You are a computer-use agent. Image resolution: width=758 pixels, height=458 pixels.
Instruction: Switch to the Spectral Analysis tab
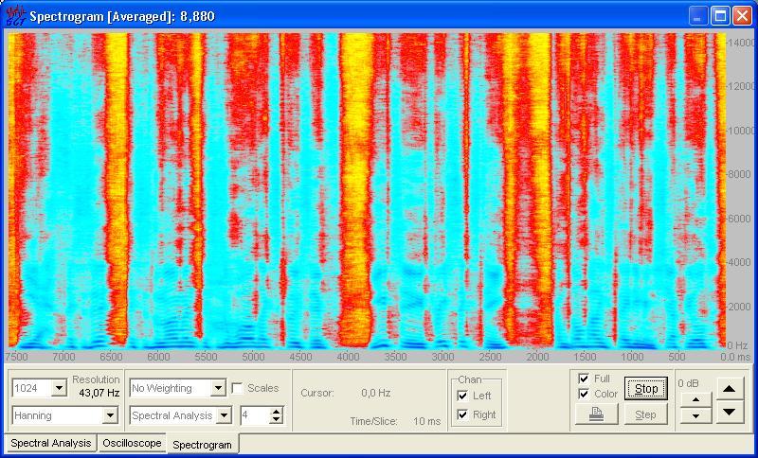tap(51, 443)
